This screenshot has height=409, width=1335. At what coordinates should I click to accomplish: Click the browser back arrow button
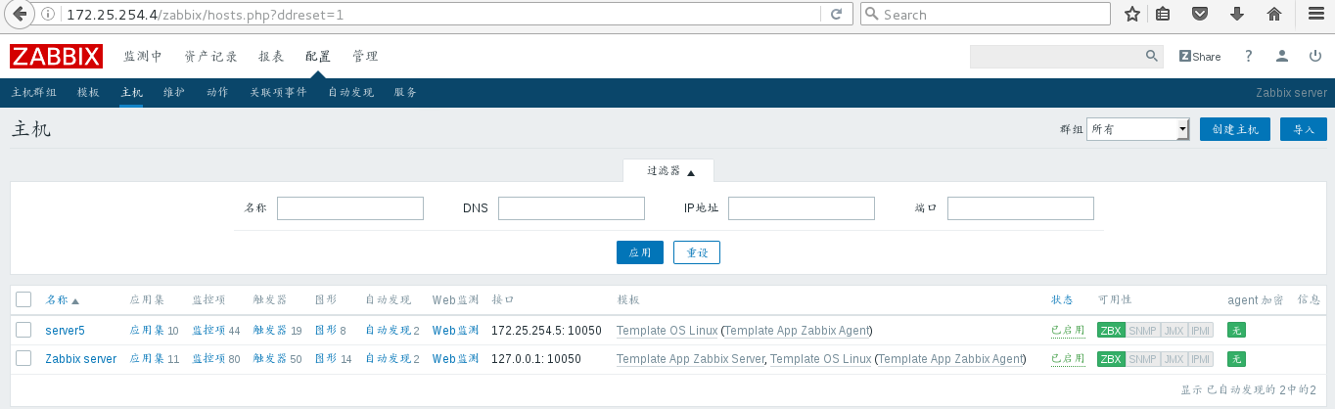18,15
